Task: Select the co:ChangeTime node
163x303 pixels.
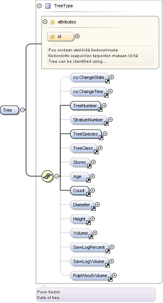Action: (x=88, y=91)
